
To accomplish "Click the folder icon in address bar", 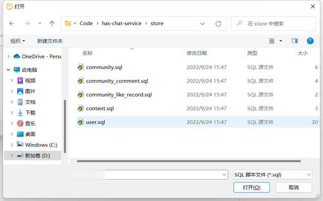I will tap(68, 23).
